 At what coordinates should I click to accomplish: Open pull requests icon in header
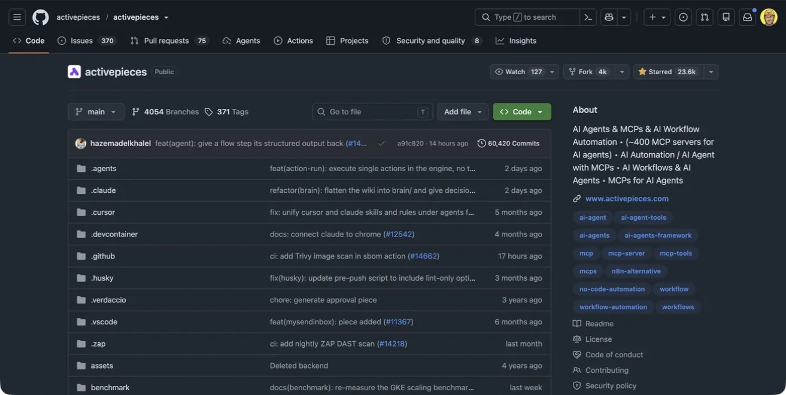tap(705, 17)
